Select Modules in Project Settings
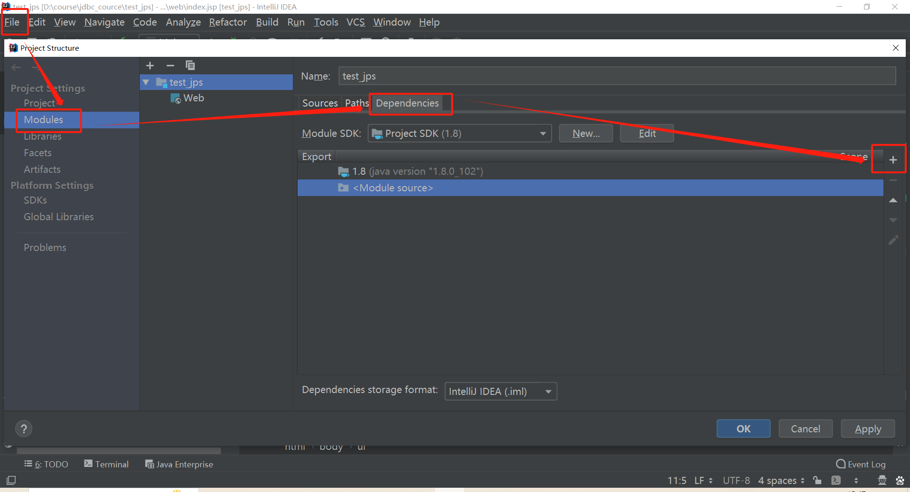 pyautogui.click(x=71, y=120)
